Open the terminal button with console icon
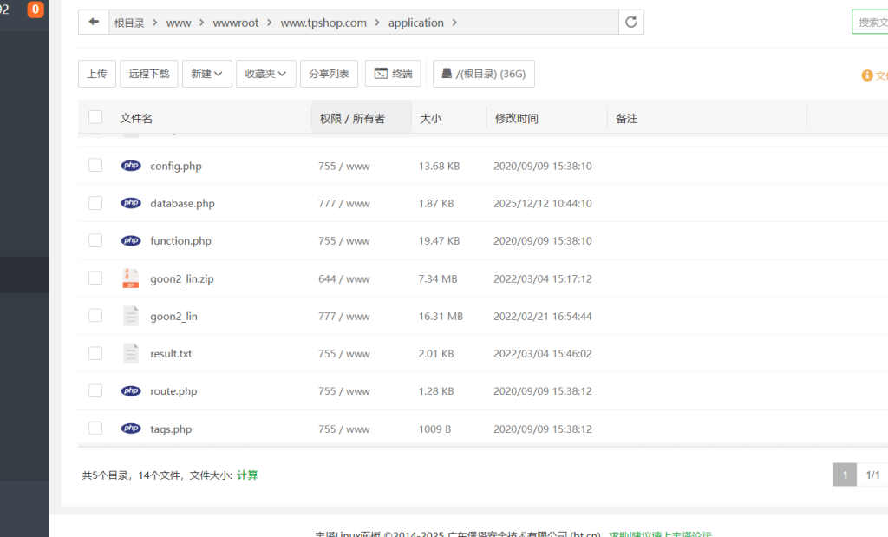The height and width of the screenshot is (537, 888). click(393, 74)
